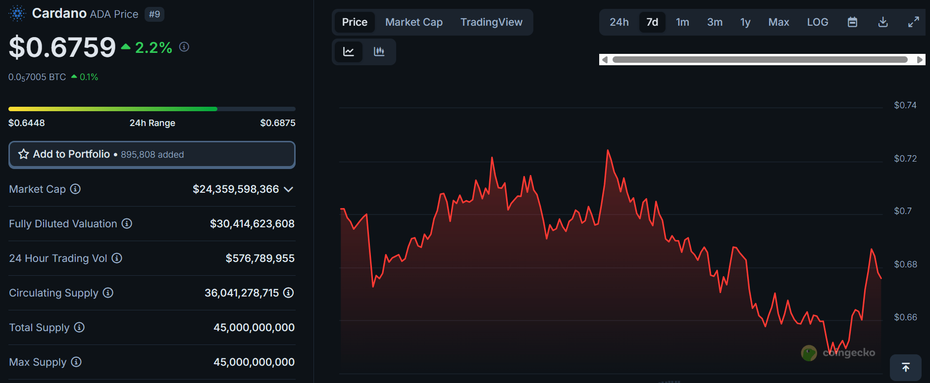Click the Max Supply 45,000,000,000 value
The height and width of the screenshot is (383, 930).
click(x=254, y=362)
